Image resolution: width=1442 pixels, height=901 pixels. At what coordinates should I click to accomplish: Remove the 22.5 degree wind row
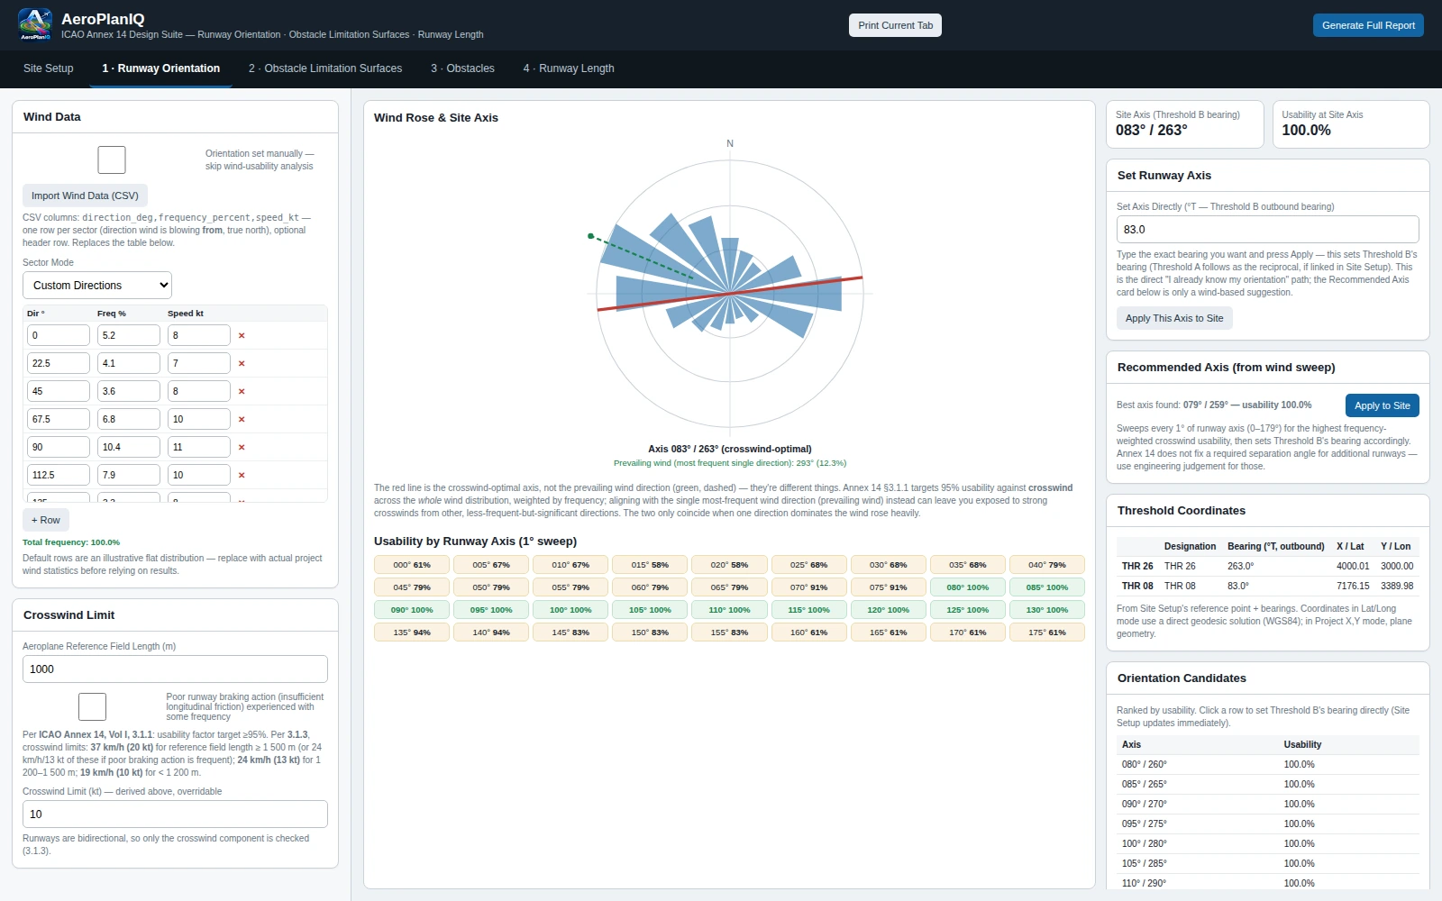242,363
